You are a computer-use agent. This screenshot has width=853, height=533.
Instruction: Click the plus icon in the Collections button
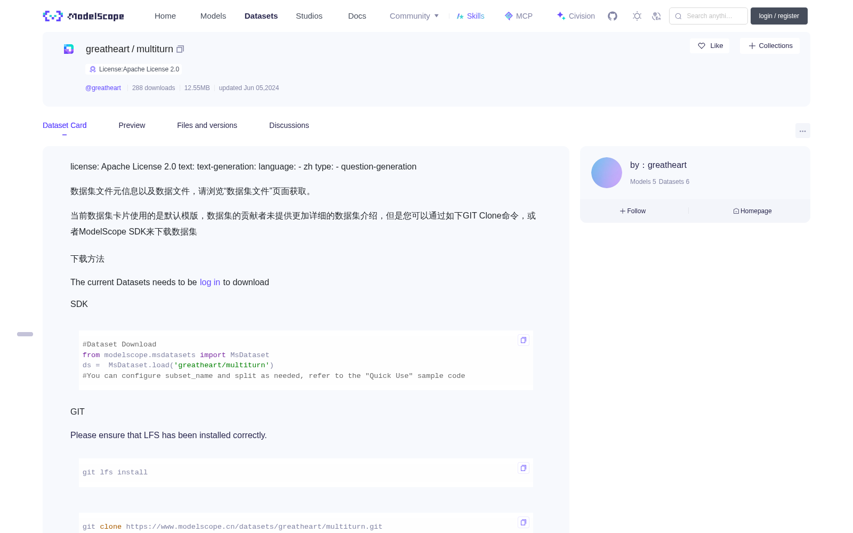click(x=752, y=46)
